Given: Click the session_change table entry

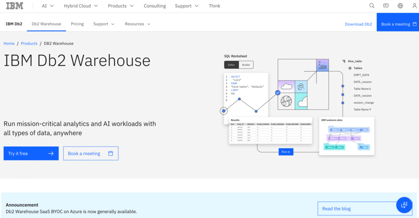Looking at the screenshot, I should (x=364, y=102).
